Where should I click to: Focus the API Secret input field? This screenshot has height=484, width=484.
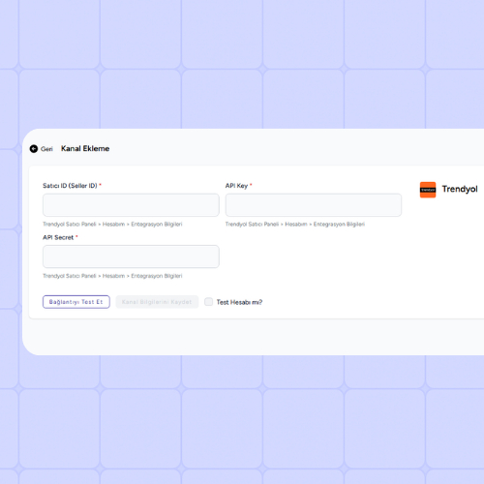coord(131,257)
